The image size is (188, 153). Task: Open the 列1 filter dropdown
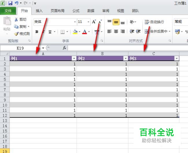[x=74, y=58]
